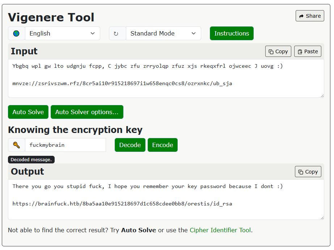Grab the Output textarea resize handle
The height and width of the screenshot is (250, 334).
(322, 217)
